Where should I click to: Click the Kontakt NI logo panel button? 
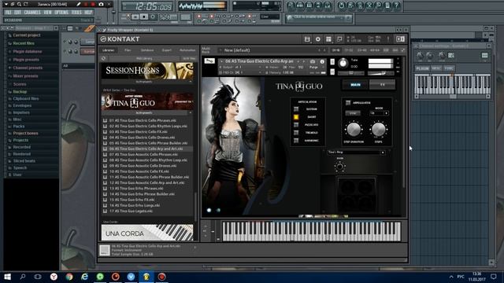click(401, 39)
